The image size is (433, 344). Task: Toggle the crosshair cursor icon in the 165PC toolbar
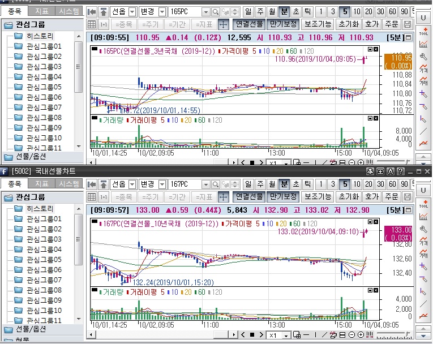[x=223, y=24]
